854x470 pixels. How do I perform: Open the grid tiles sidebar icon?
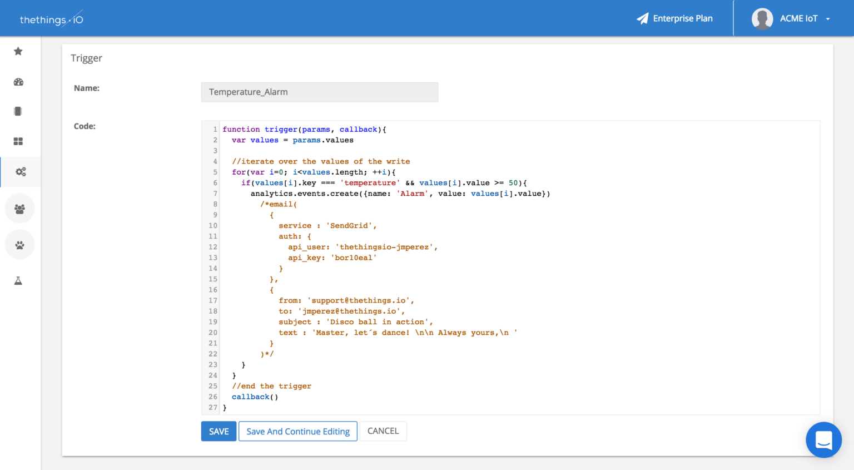18,141
